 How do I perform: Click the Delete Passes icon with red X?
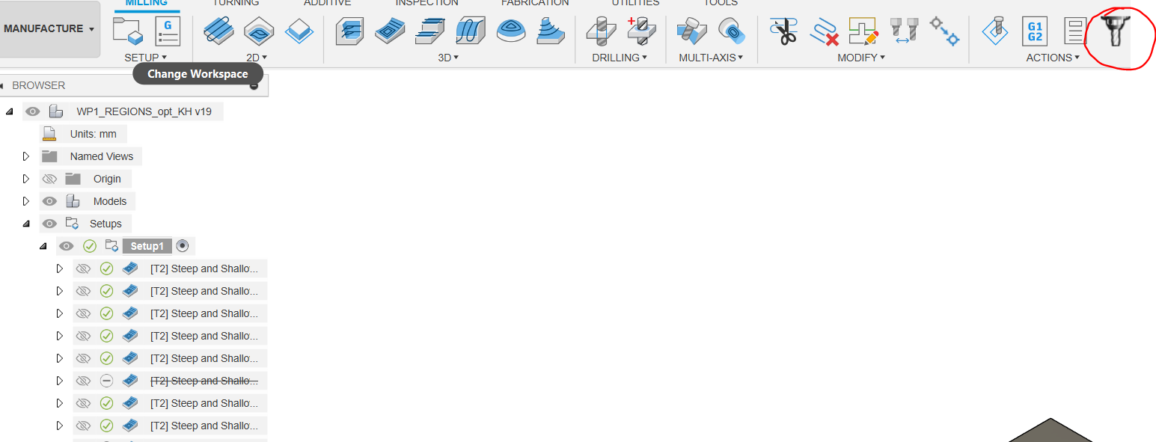click(x=824, y=31)
